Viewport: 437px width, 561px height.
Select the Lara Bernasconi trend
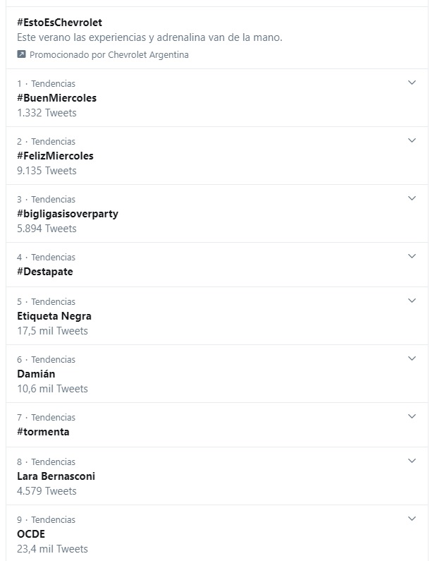pos(56,476)
